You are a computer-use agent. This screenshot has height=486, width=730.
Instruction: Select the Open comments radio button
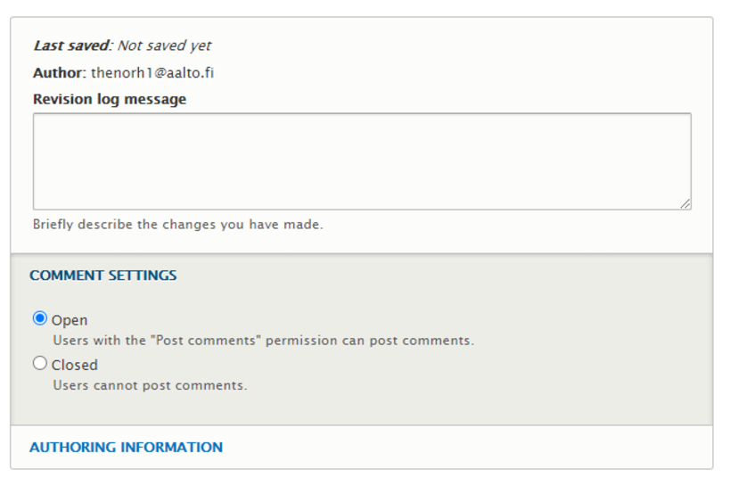[x=40, y=318]
